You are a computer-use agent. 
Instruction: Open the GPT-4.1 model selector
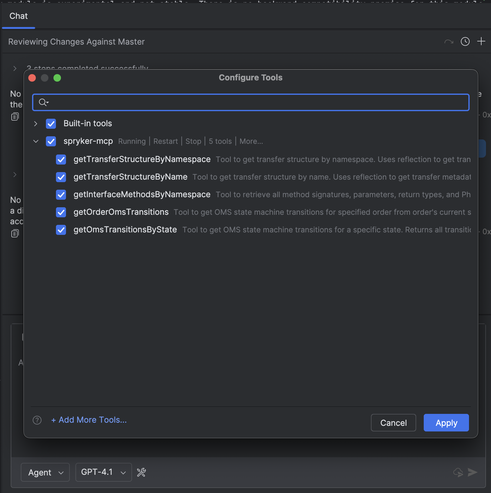tap(103, 472)
